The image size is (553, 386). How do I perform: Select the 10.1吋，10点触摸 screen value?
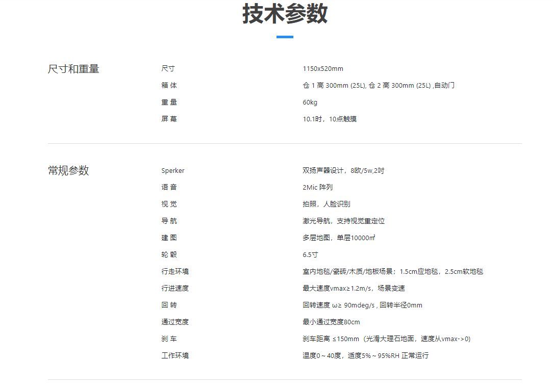click(x=330, y=119)
